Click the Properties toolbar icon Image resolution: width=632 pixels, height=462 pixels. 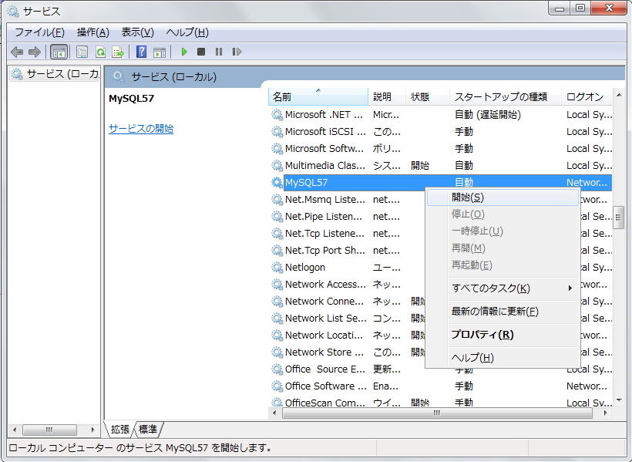pos(82,52)
